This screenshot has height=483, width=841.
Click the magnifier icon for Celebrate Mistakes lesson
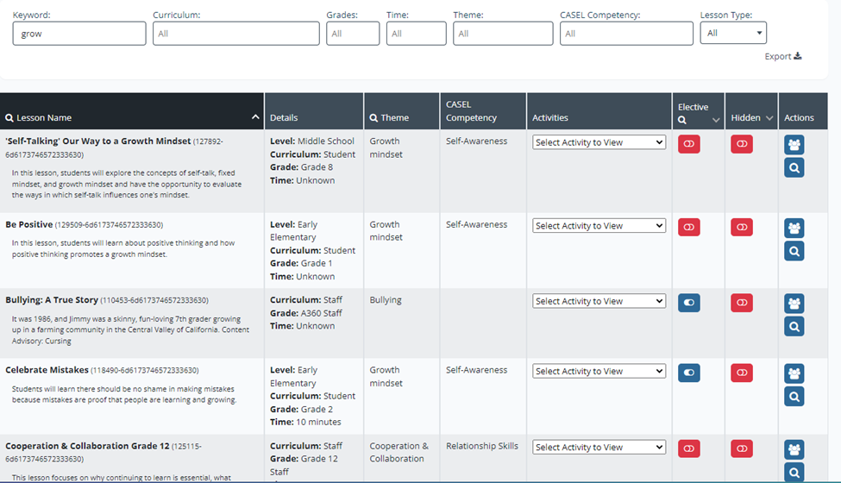794,397
